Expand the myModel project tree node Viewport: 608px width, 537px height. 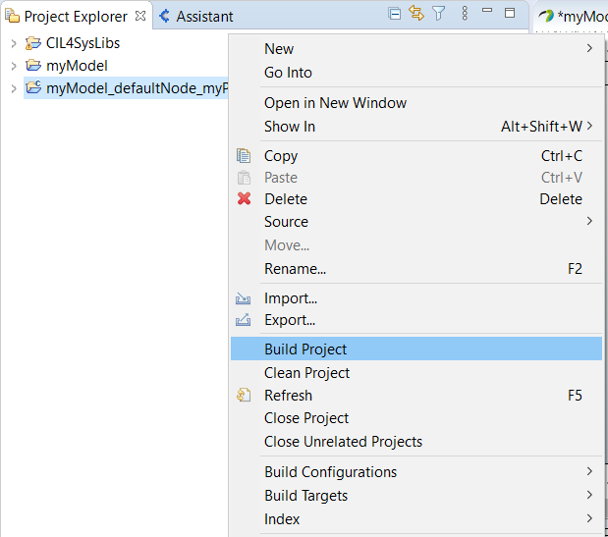pyautogui.click(x=14, y=66)
